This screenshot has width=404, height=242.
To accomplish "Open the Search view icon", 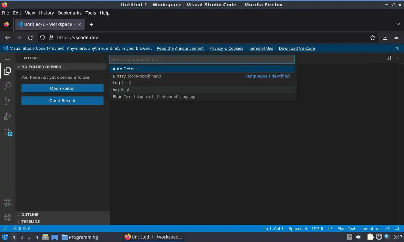I will [8, 86].
